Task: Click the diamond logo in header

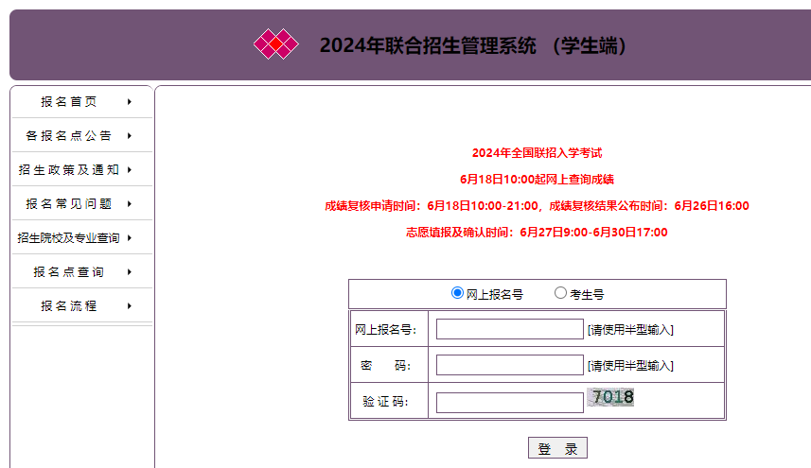Action: coord(275,44)
